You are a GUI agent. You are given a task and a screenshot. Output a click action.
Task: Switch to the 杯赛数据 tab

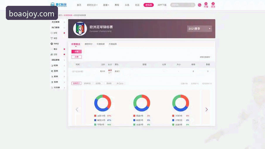tap(100, 44)
